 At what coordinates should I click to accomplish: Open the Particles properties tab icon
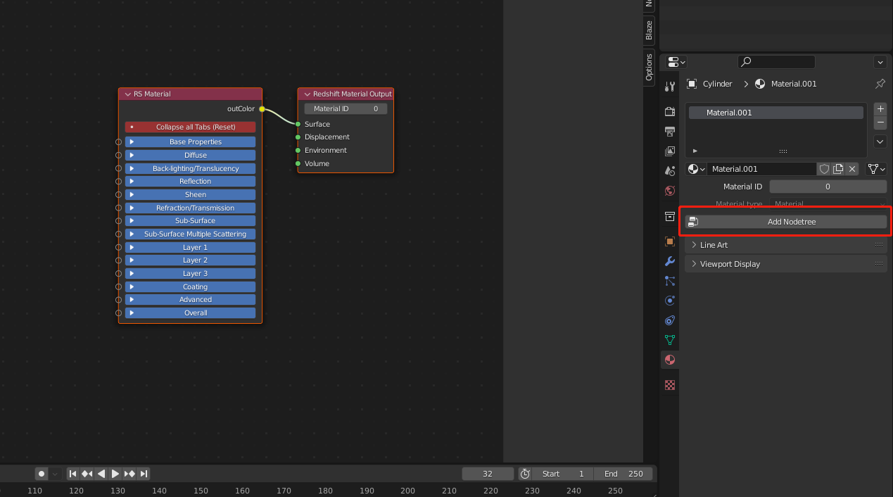tap(670, 281)
